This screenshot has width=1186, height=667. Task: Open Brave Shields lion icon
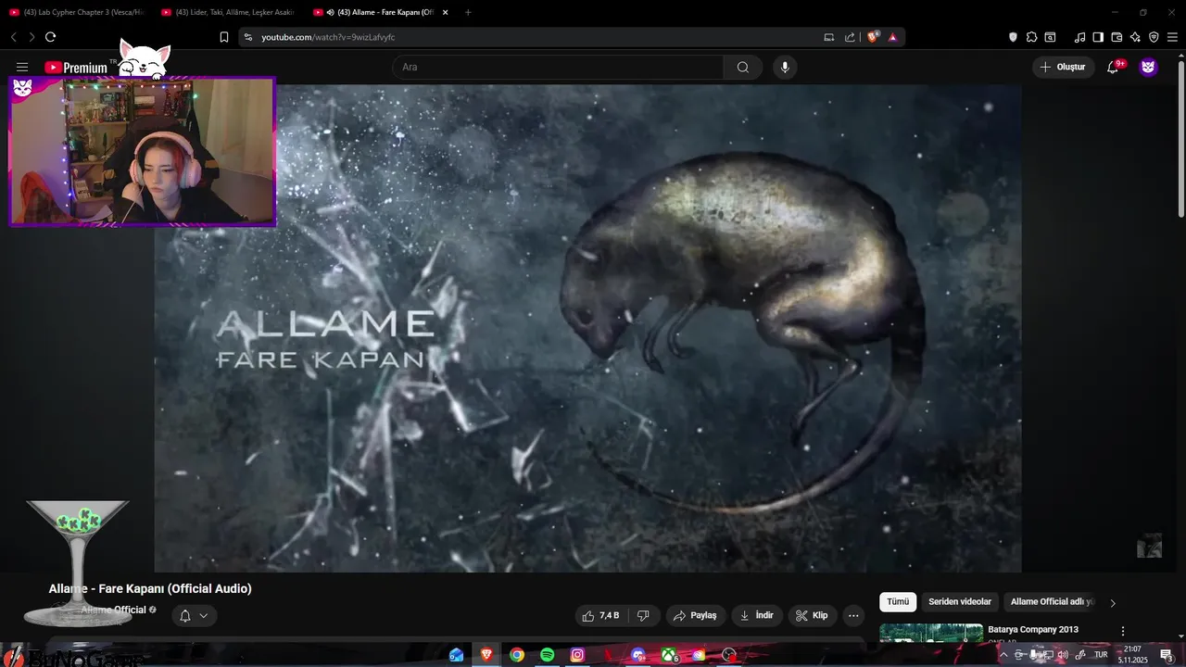(x=873, y=37)
